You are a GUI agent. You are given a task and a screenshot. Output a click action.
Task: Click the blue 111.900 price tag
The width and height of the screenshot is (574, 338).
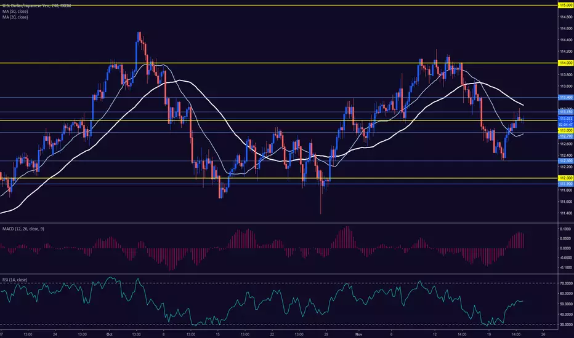(565, 184)
